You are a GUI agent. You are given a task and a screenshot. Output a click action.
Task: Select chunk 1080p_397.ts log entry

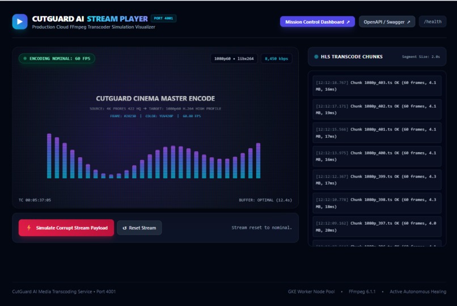click(377, 227)
